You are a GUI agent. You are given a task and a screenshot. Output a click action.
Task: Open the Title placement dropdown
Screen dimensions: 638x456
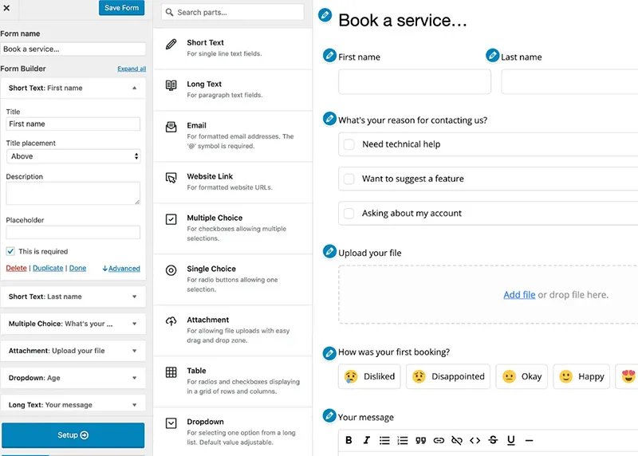click(73, 156)
